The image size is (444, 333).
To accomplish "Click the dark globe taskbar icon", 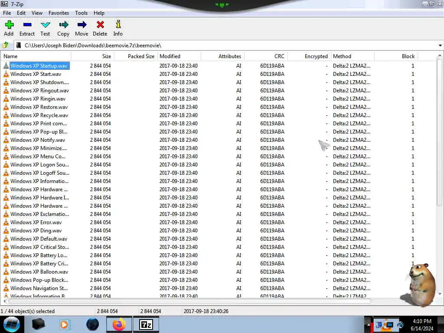I will click(92, 324).
